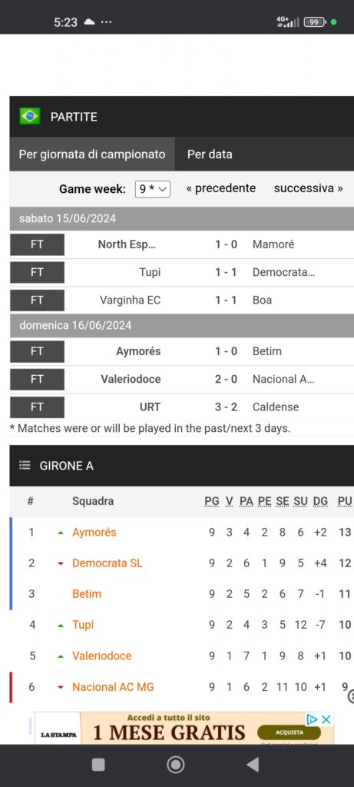354x787 pixels.
Task: Tap FT status for Valeriodoce match
Action: [37, 379]
